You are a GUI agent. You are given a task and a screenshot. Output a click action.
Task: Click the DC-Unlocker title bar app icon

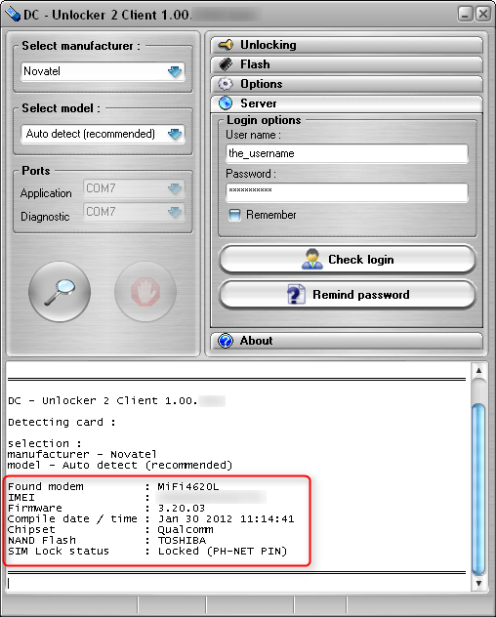pyautogui.click(x=12, y=15)
